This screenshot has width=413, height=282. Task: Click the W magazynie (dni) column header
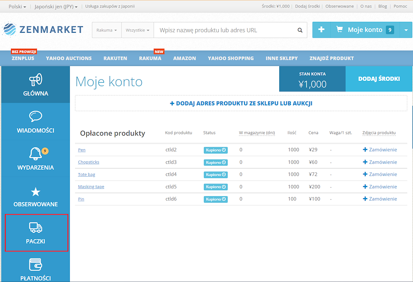[257, 133]
